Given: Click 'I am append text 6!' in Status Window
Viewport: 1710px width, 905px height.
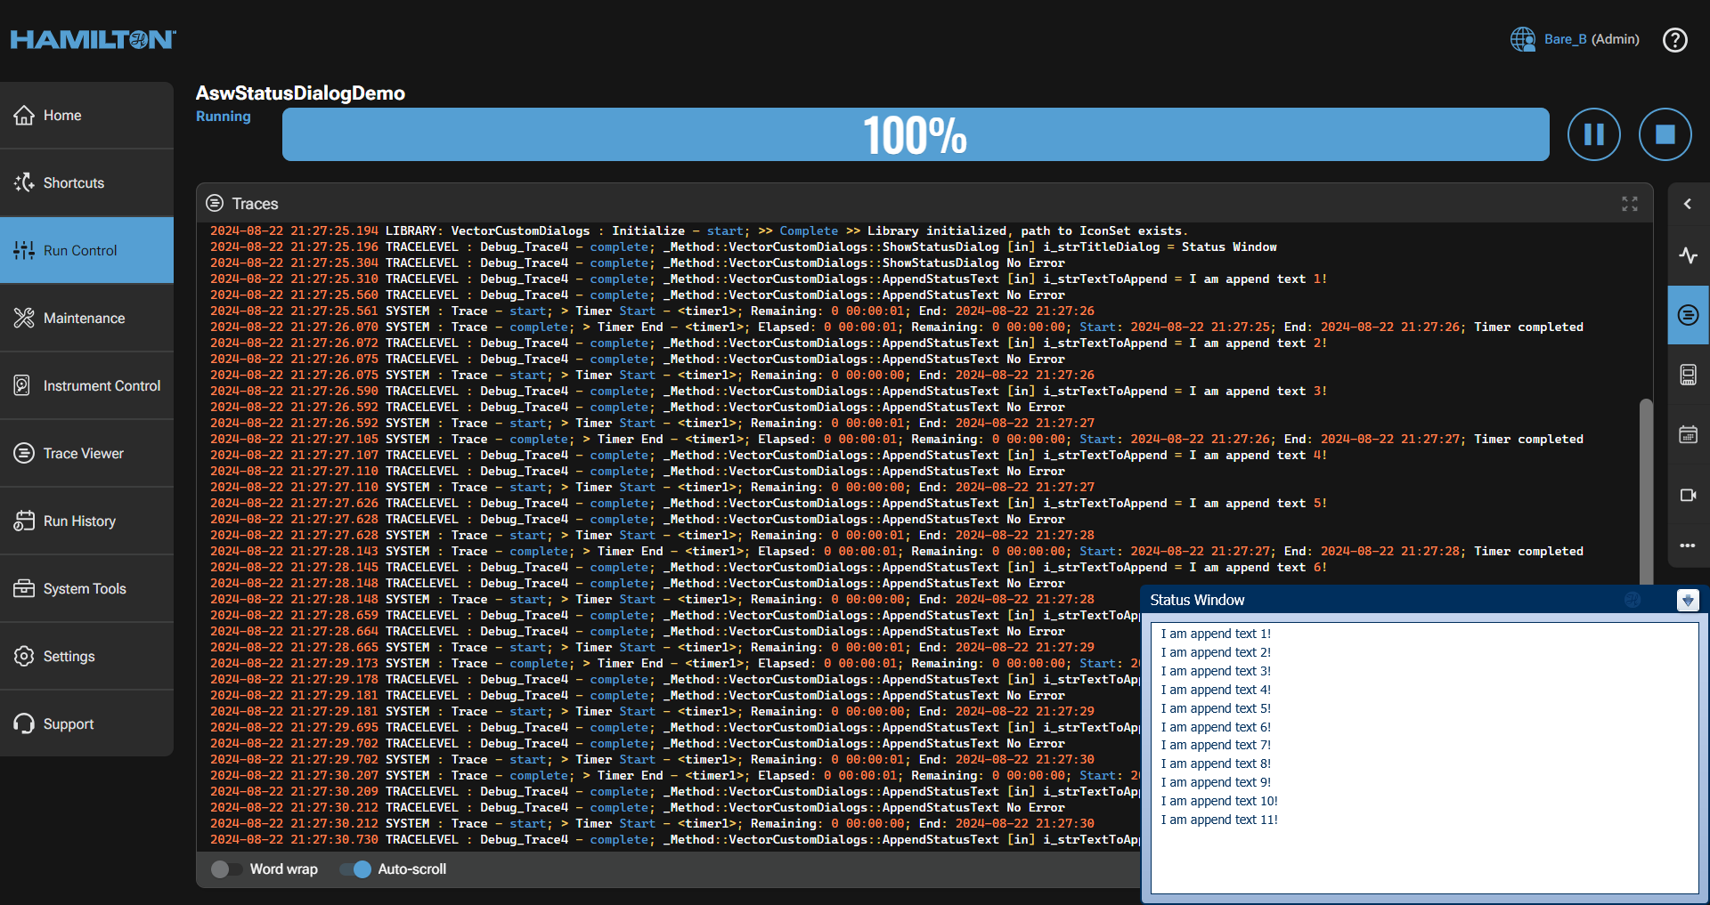Looking at the screenshot, I should point(1216,727).
